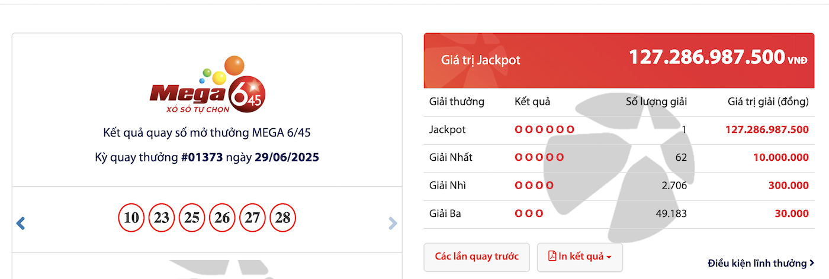Go to previous draw with left arrow
Image resolution: width=829 pixels, height=279 pixels.
pos(21,223)
